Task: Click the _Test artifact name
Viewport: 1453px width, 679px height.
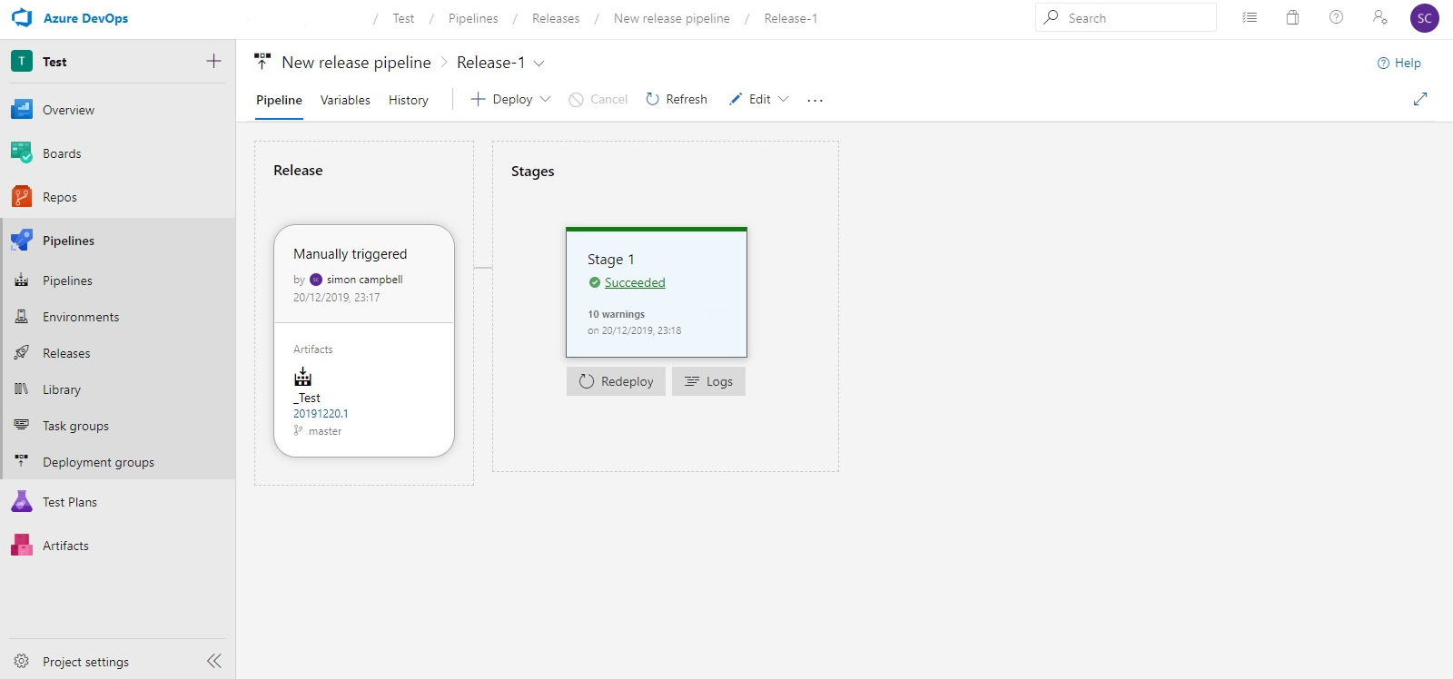Action: [x=307, y=398]
